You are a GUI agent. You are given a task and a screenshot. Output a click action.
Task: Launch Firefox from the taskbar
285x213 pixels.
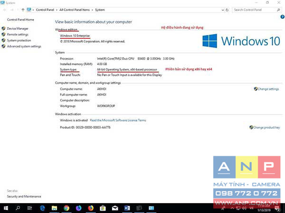click(91, 208)
